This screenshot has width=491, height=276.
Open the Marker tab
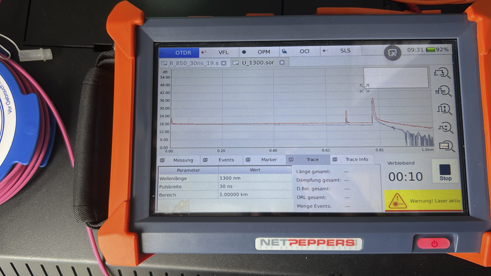pyautogui.click(x=264, y=160)
